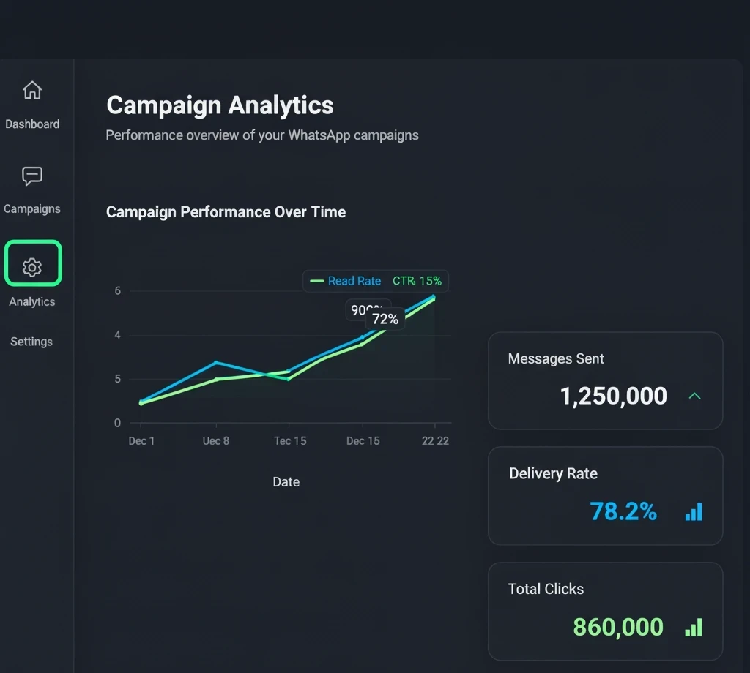This screenshot has width=750, height=673.
Task: Click the green bar chart icon beside 860,000
Action: pos(694,627)
